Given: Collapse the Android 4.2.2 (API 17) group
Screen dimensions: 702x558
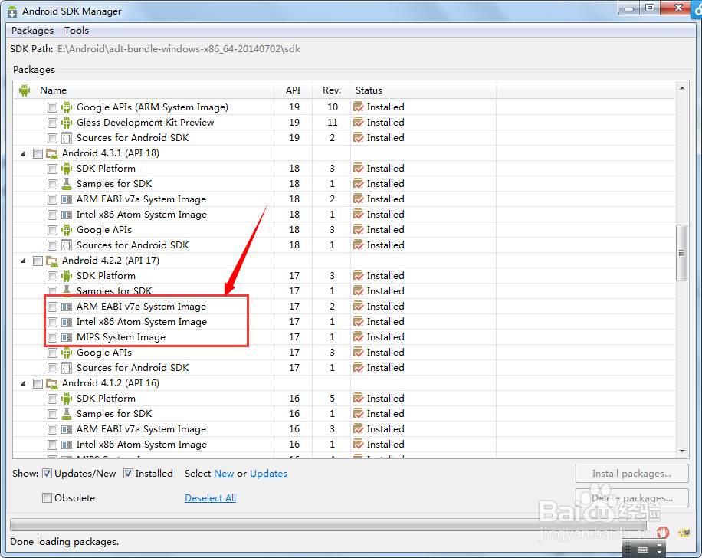Looking at the screenshot, I should tap(23, 261).
